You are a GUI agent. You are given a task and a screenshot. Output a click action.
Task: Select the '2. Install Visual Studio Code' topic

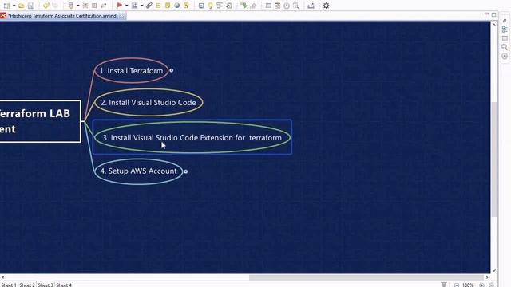[x=149, y=103]
